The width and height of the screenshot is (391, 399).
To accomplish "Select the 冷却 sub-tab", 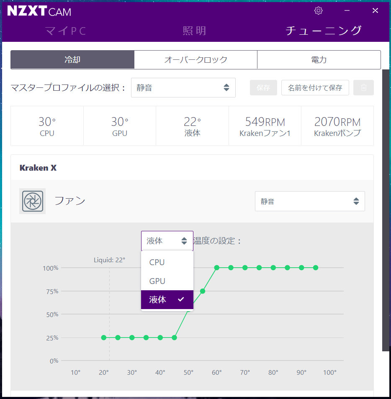I will click(x=72, y=59).
